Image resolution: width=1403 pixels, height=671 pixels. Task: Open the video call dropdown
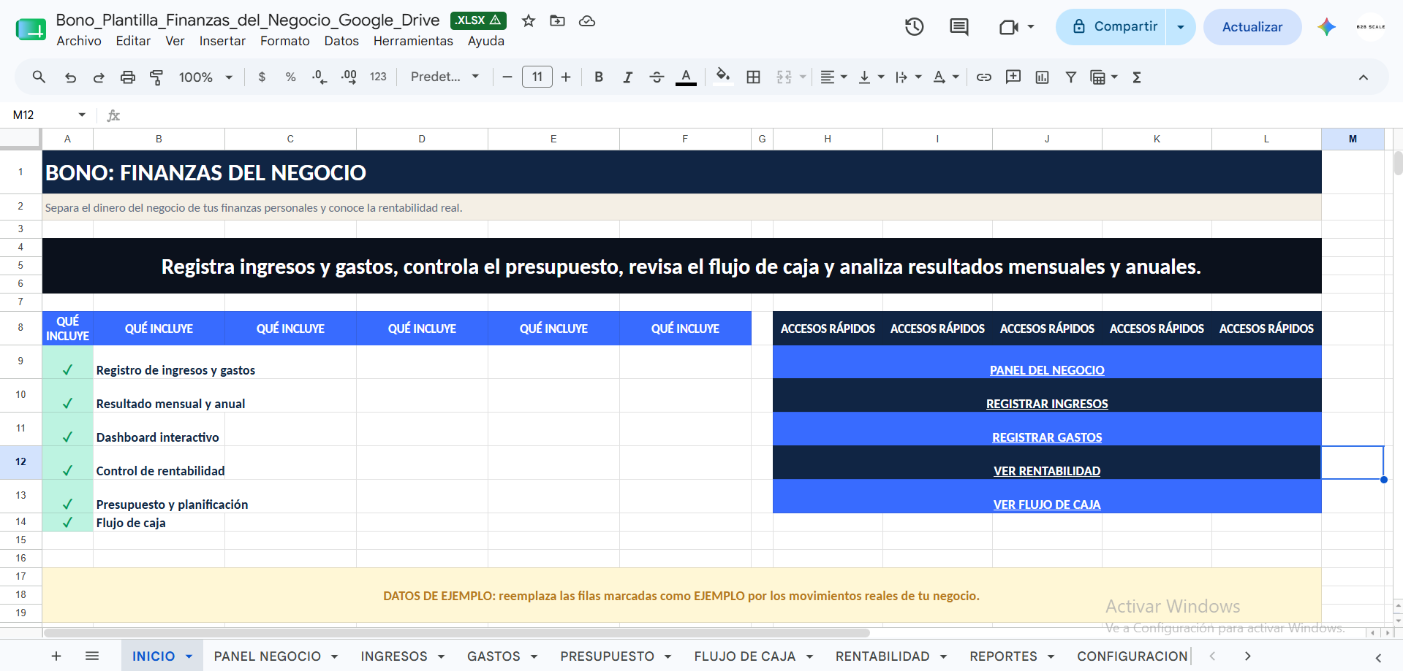(x=1031, y=27)
